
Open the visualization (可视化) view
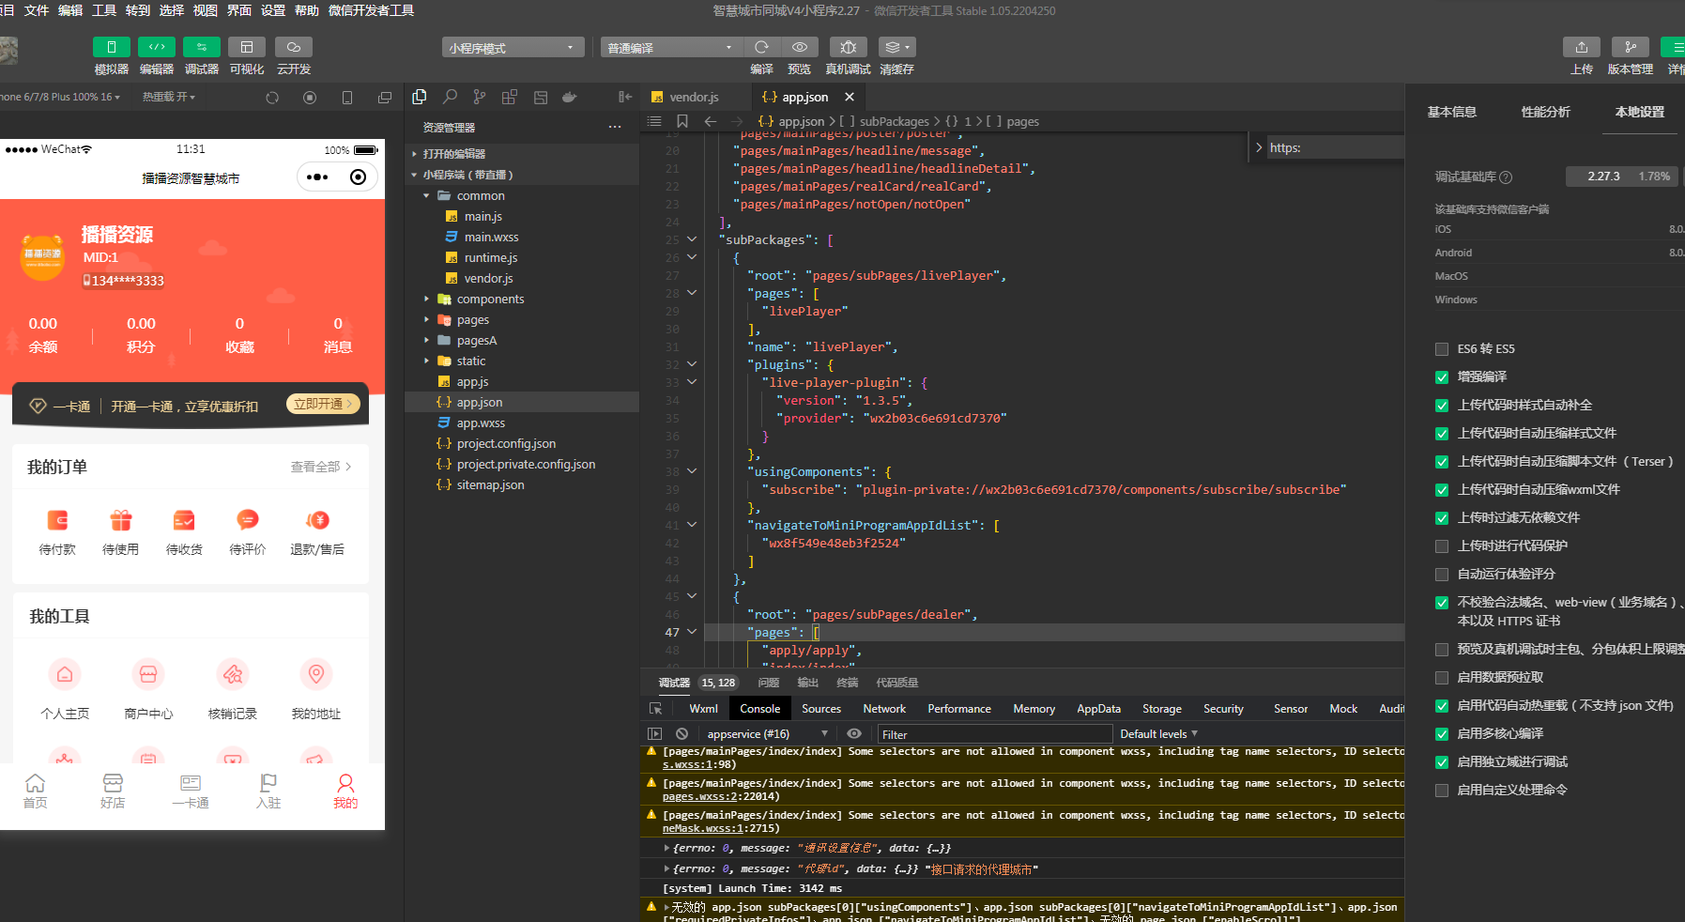point(246,47)
